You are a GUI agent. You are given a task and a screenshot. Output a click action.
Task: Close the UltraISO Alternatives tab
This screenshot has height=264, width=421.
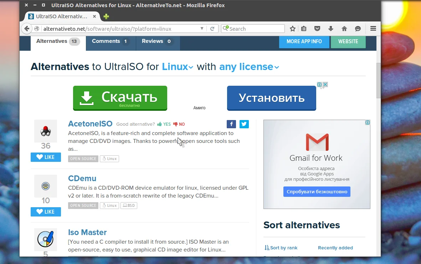point(94,16)
